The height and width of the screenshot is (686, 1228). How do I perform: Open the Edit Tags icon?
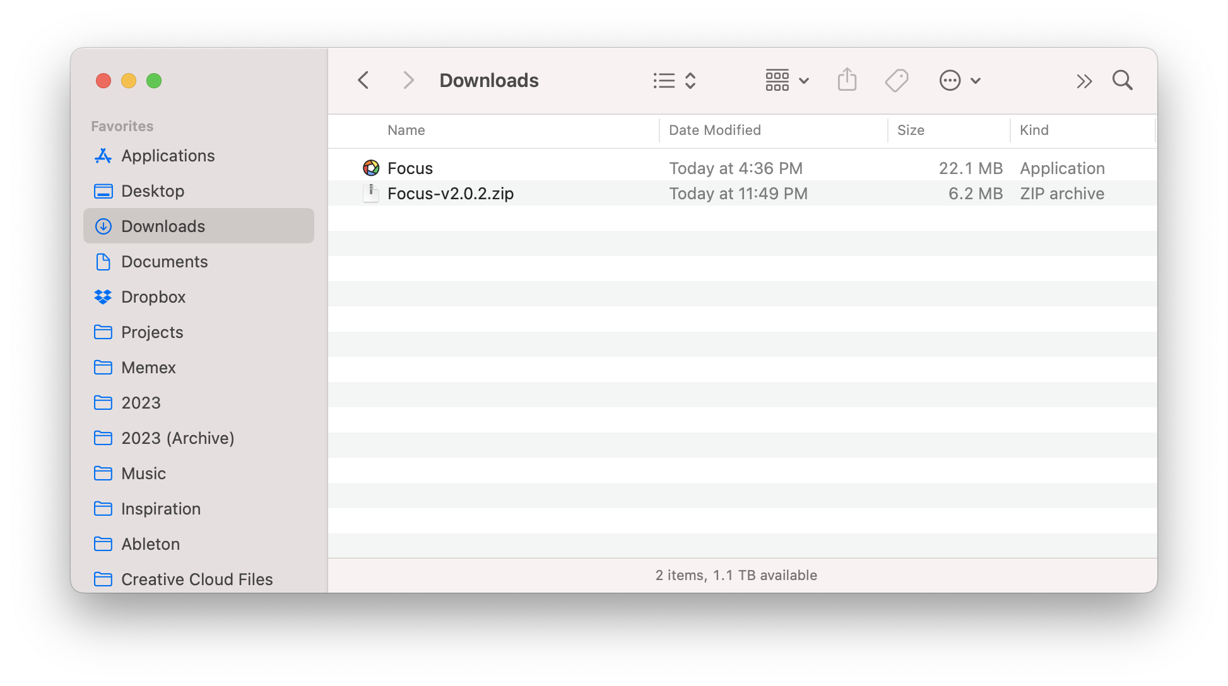(x=896, y=81)
